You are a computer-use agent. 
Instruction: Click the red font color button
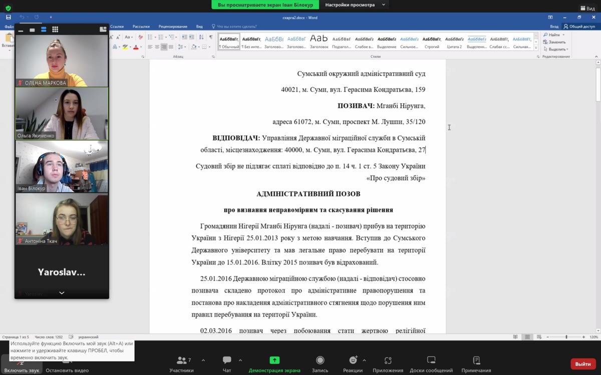pos(135,47)
